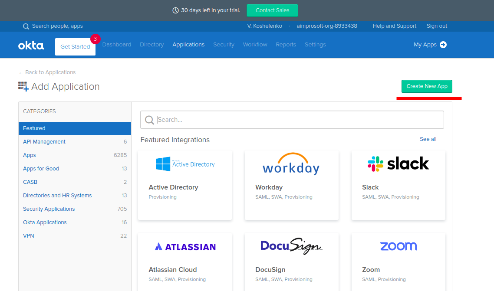Select the Featured category
The image size is (494, 291).
coord(75,128)
